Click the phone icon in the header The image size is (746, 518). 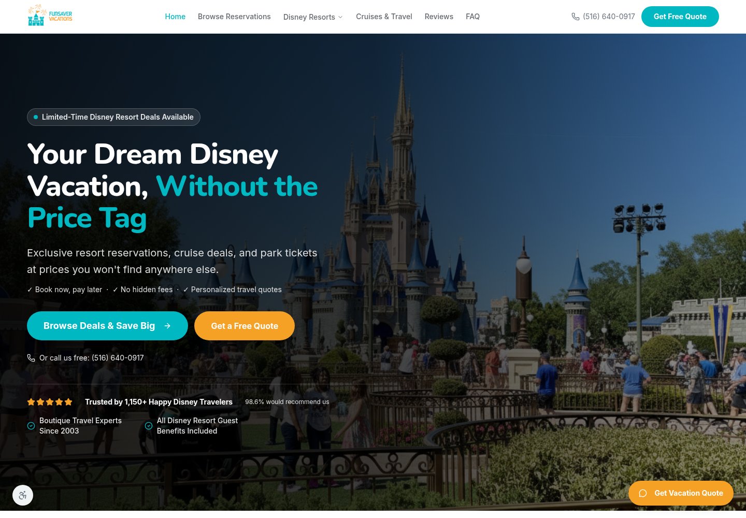[576, 17]
